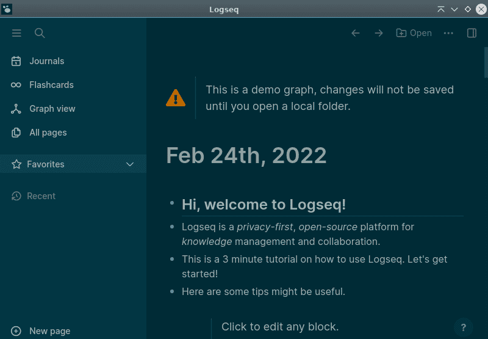Click bullet of 'Logseq is a privacy-first' block
The image size is (488, 339).
point(172,227)
